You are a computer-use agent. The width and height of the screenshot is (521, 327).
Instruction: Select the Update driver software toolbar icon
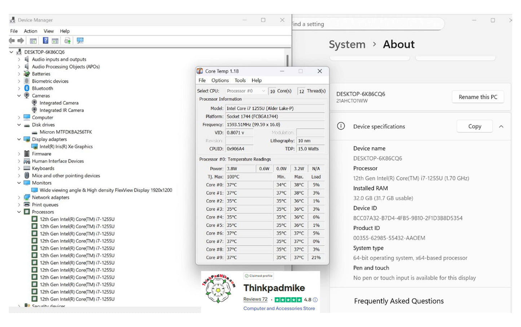[x=67, y=40]
